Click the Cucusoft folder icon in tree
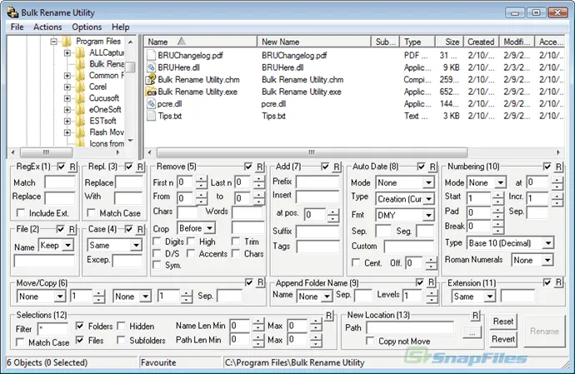Viewport: 575px width, 374px height. (80, 98)
